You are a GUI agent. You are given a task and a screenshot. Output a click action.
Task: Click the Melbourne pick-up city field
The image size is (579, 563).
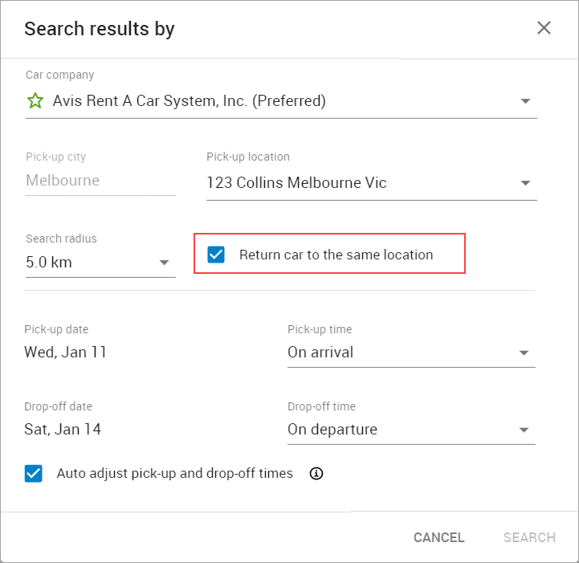pos(100,181)
